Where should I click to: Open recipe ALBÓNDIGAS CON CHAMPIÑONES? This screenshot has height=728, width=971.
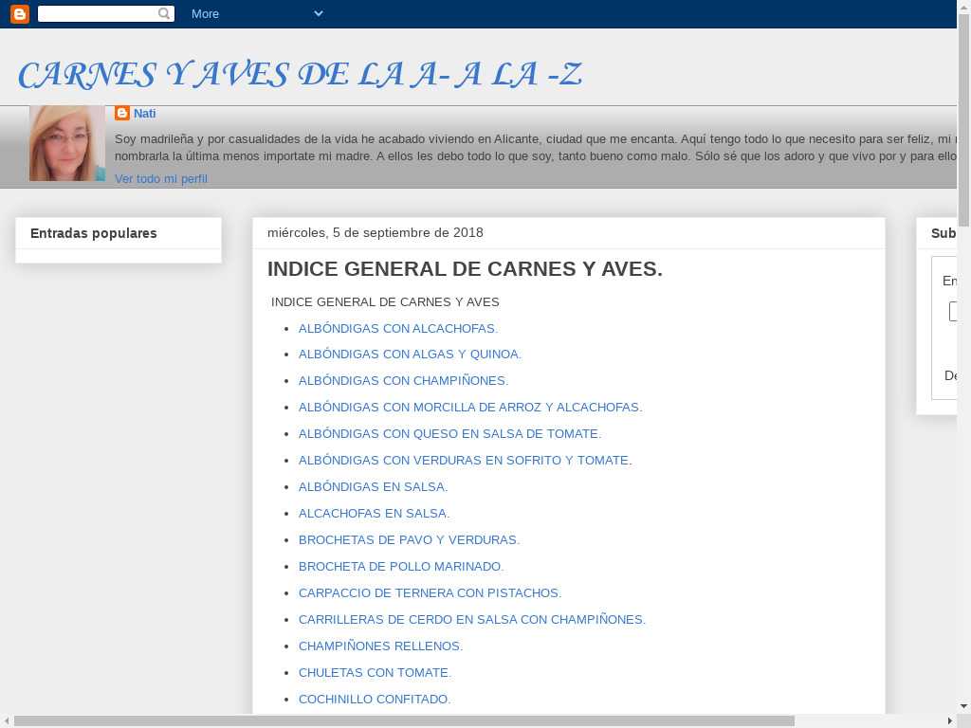point(403,380)
